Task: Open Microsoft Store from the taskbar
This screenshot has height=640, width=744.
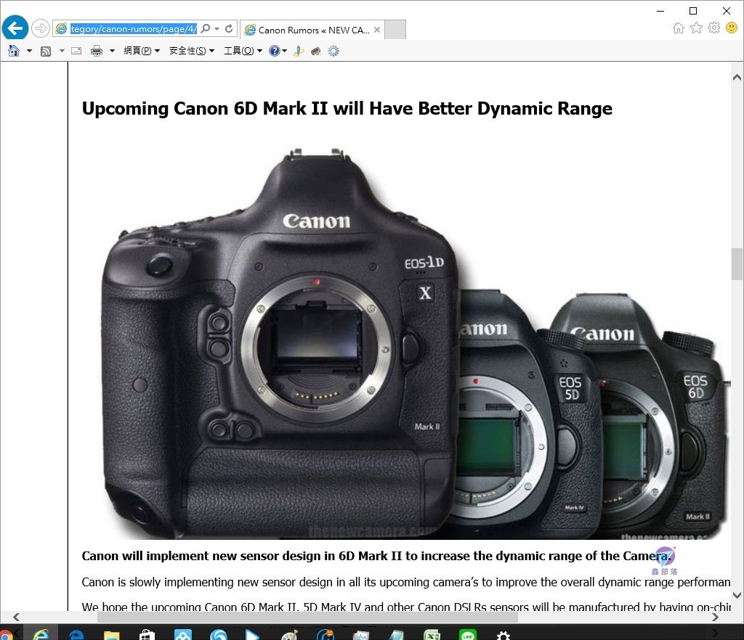Action: tap(147, 634)
